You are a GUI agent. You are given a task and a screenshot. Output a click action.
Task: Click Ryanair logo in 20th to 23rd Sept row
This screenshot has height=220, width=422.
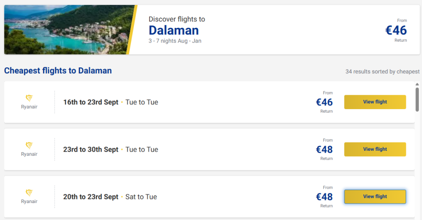click(29, 196)
